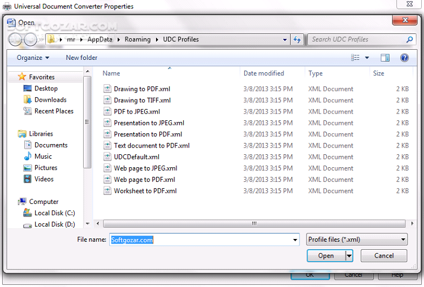Select Pictures in navigation pane
The height and width of the screenshot is (287, 424).
[x=46, y=168]
